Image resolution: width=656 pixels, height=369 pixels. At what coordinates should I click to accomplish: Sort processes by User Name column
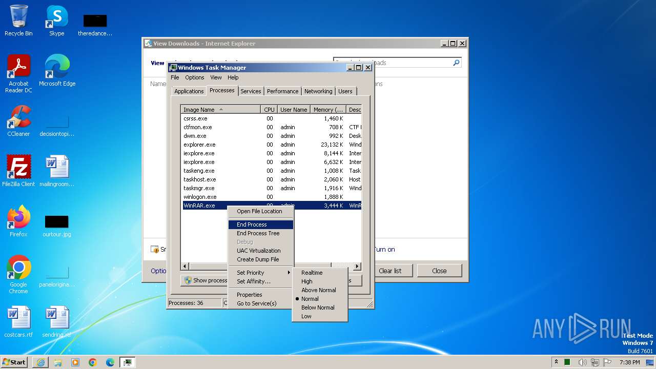[294, 110]
